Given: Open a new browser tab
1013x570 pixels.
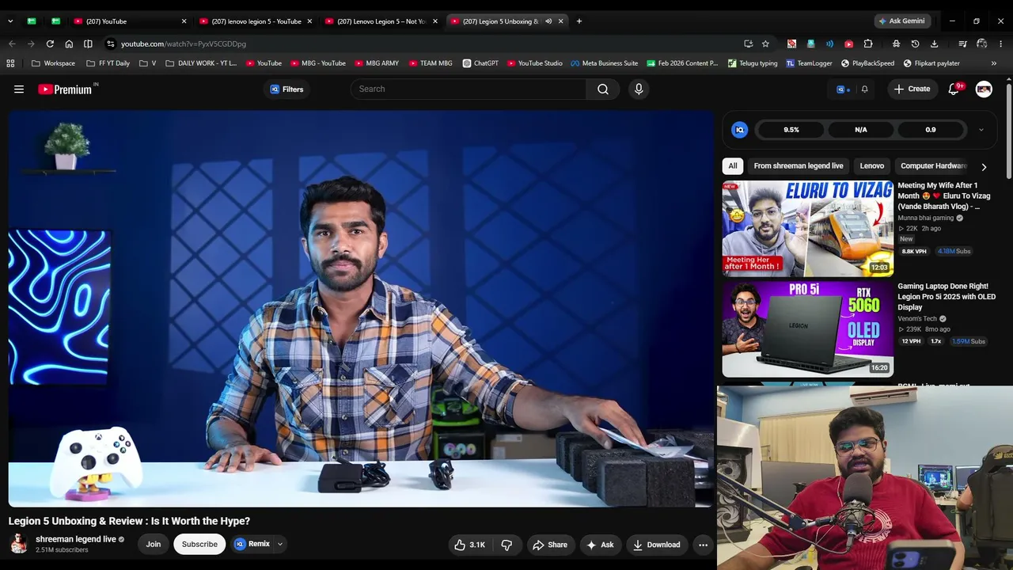Looking at the screenshot, I should point(579,21).
